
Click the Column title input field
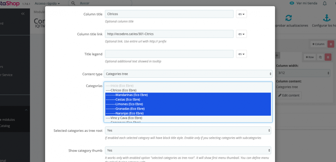pyautogui.click(x=169, y=14)
